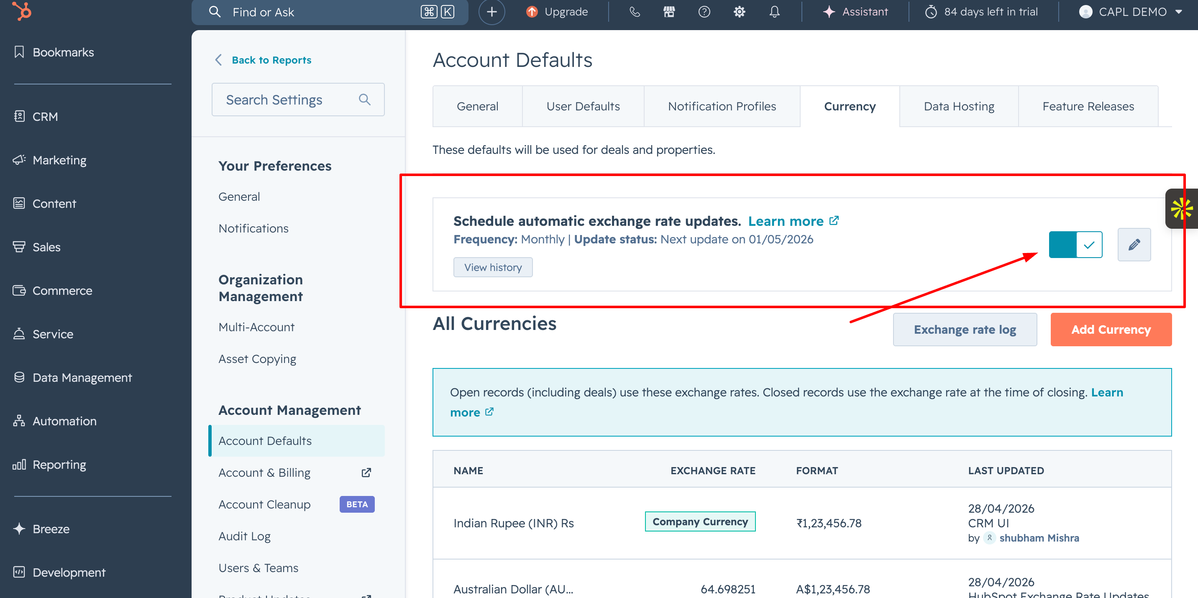The image size is (1198, 598).
Task: Open the Marketplace storefront icon
Action: click(x=669, y=12)
